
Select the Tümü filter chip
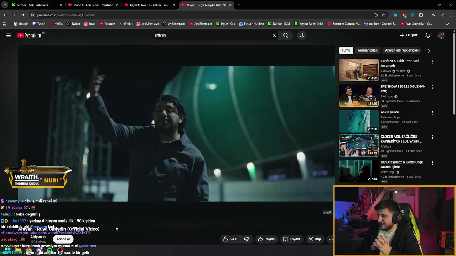tap(346, 50)
